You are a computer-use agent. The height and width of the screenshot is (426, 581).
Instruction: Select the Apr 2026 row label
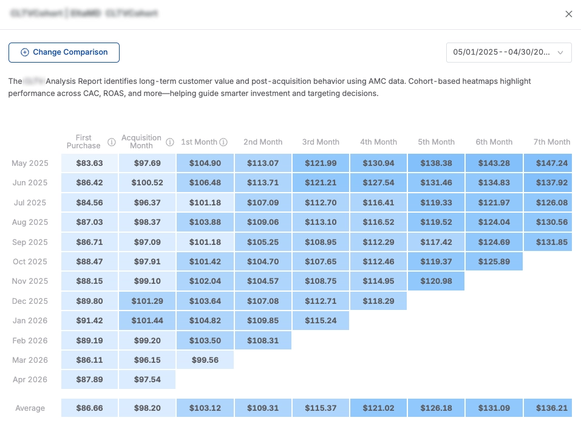30,380
